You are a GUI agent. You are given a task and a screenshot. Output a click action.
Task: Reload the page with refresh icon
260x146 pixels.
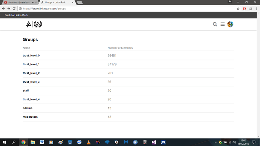pyautogui.click(x=14, y=9)
